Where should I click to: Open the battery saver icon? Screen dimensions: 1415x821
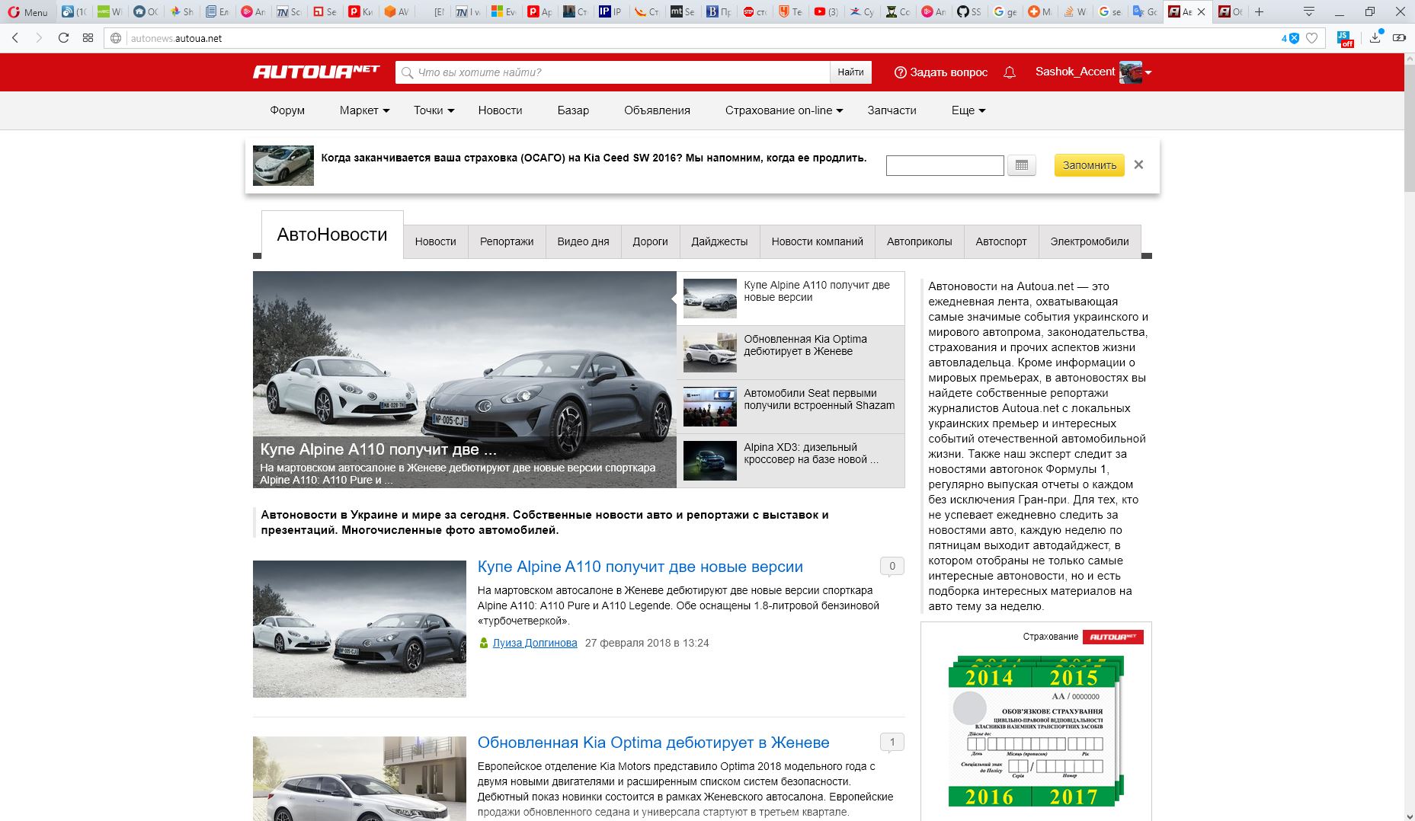pos(1399,38)
